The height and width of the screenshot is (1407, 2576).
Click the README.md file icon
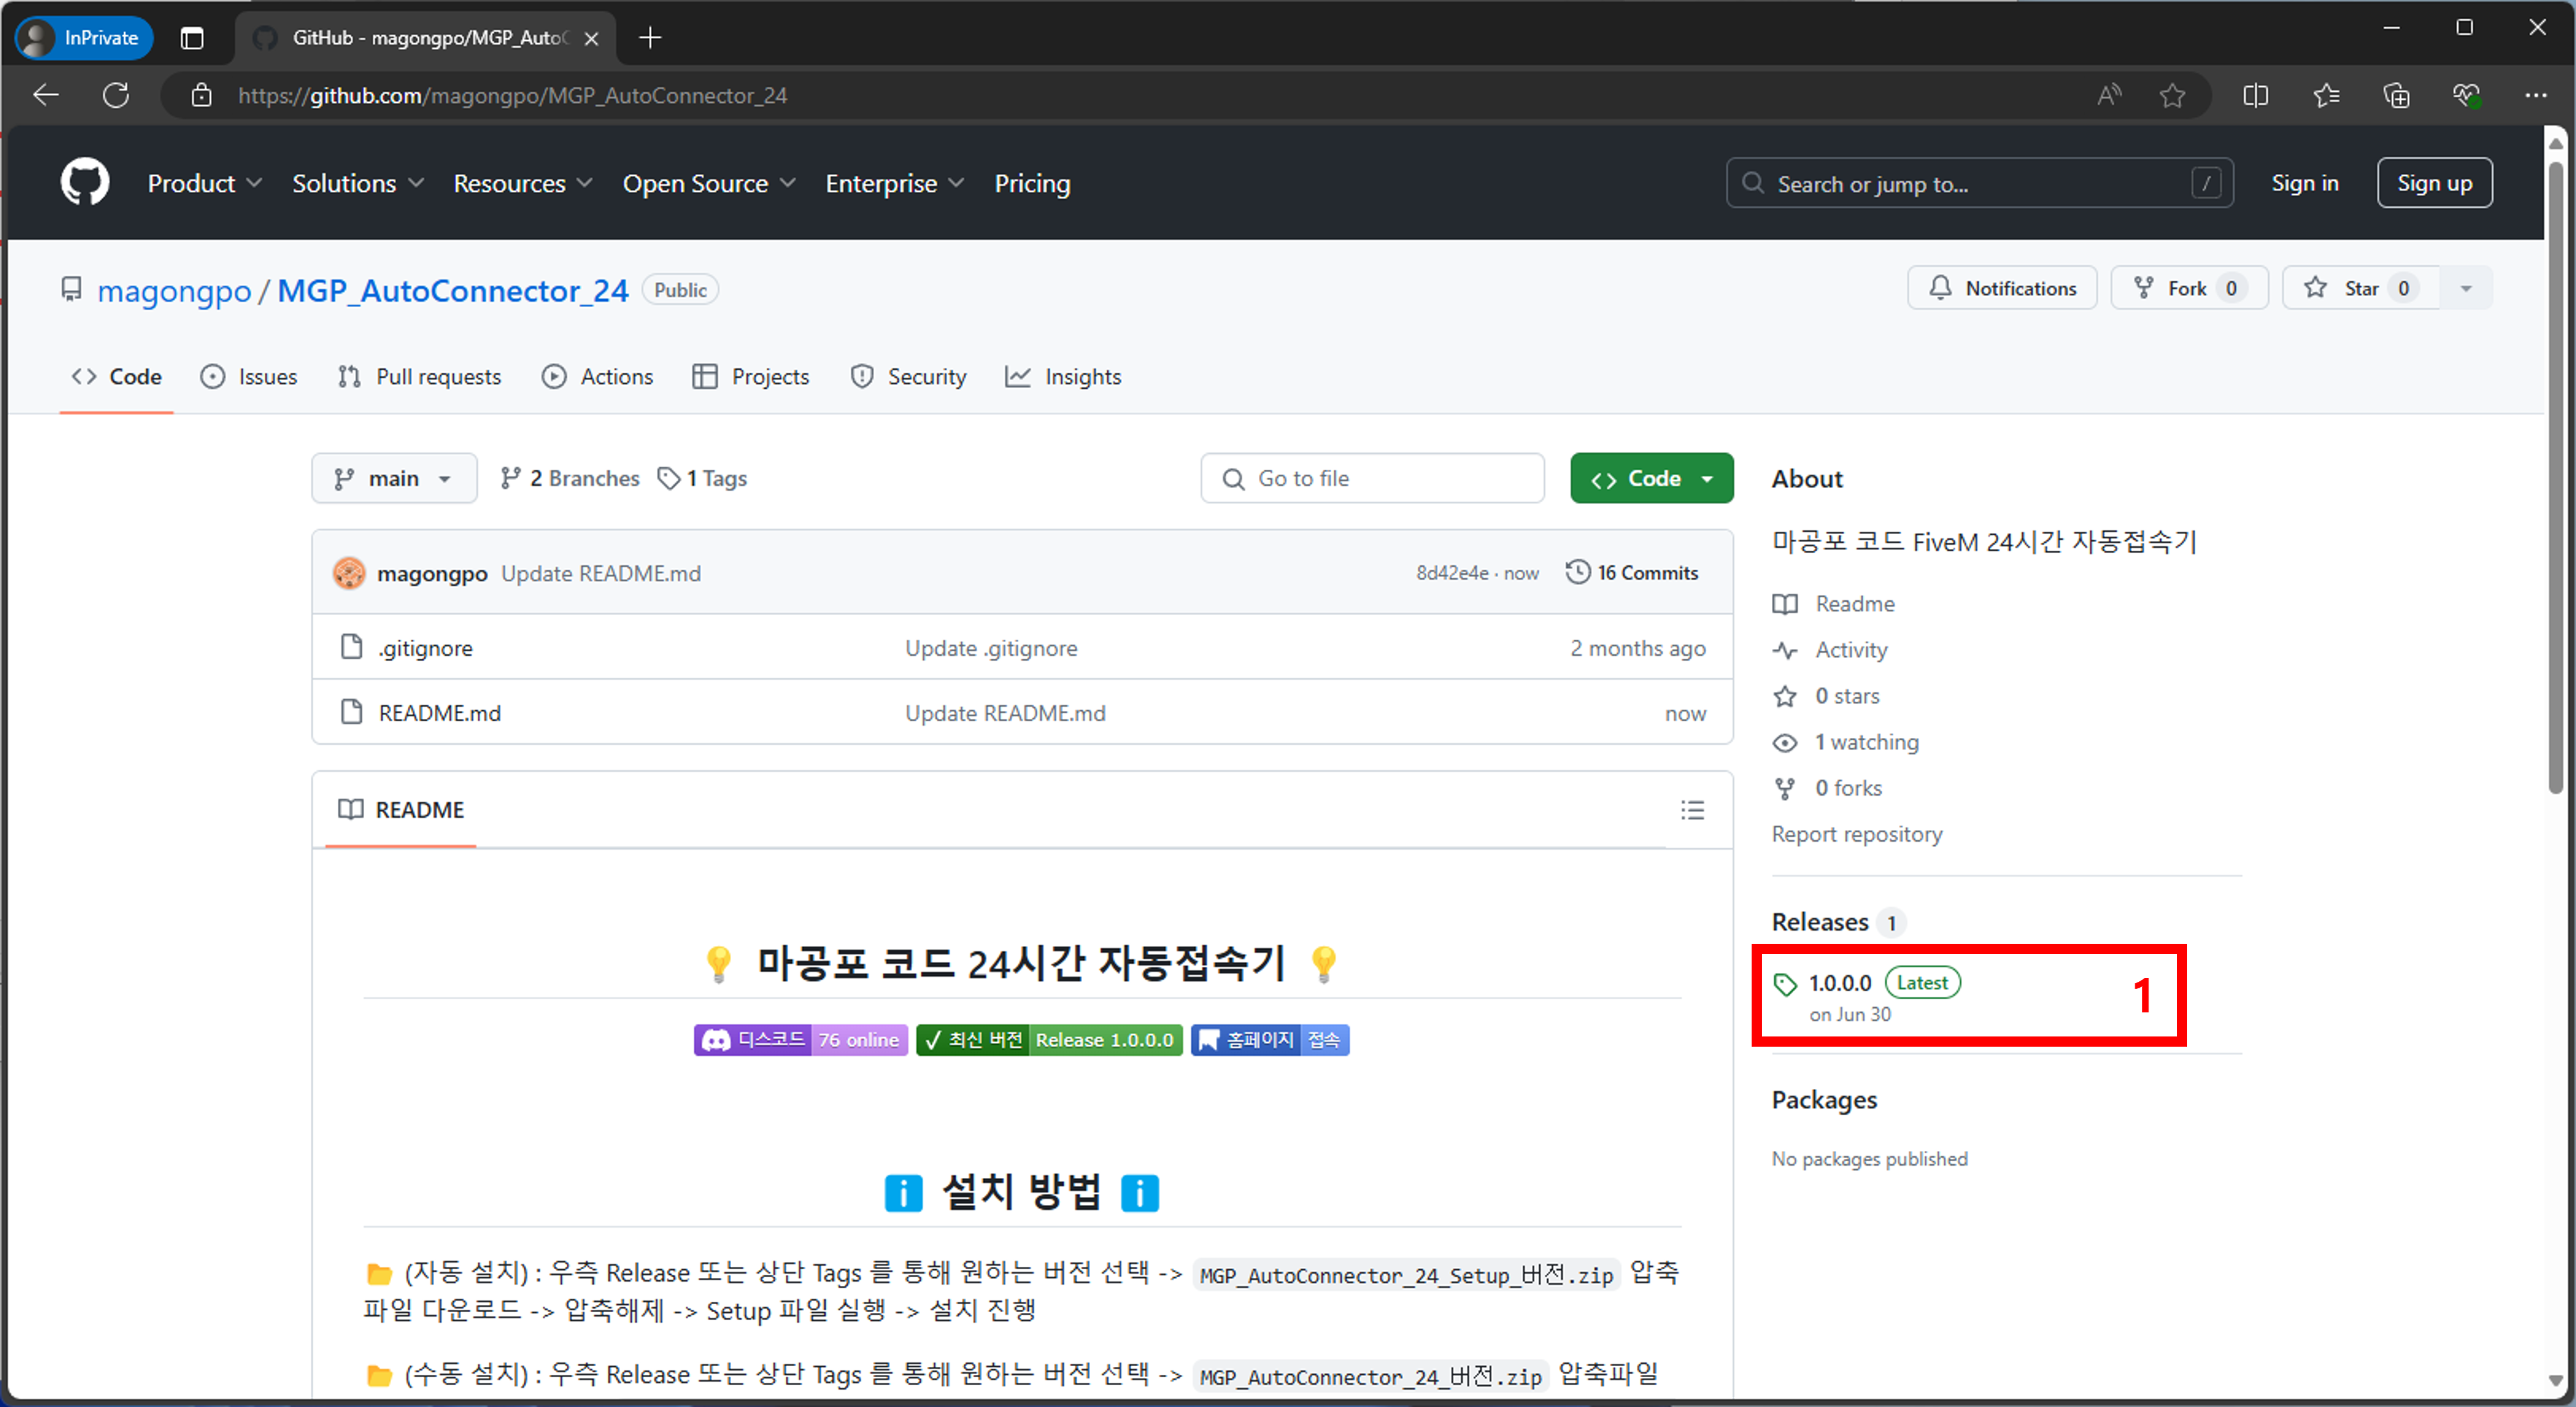tap(351, 712)
